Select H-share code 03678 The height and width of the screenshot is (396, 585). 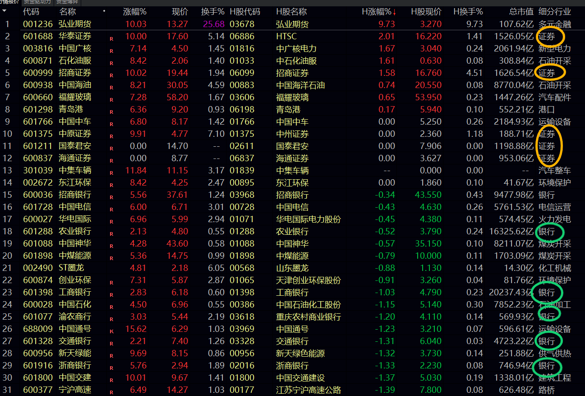(242, 24)
